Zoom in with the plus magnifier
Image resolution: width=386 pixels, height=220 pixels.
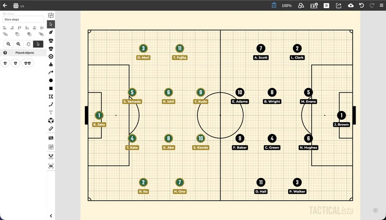pyautogui.click(x=18, y=44)
